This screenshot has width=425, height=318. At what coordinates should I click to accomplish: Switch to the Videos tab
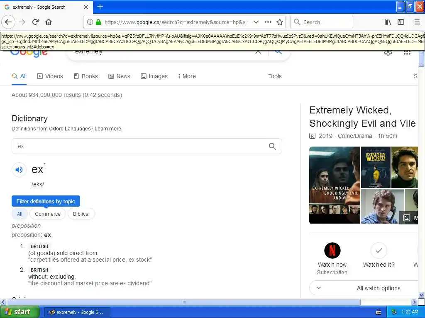click(50, 76)
